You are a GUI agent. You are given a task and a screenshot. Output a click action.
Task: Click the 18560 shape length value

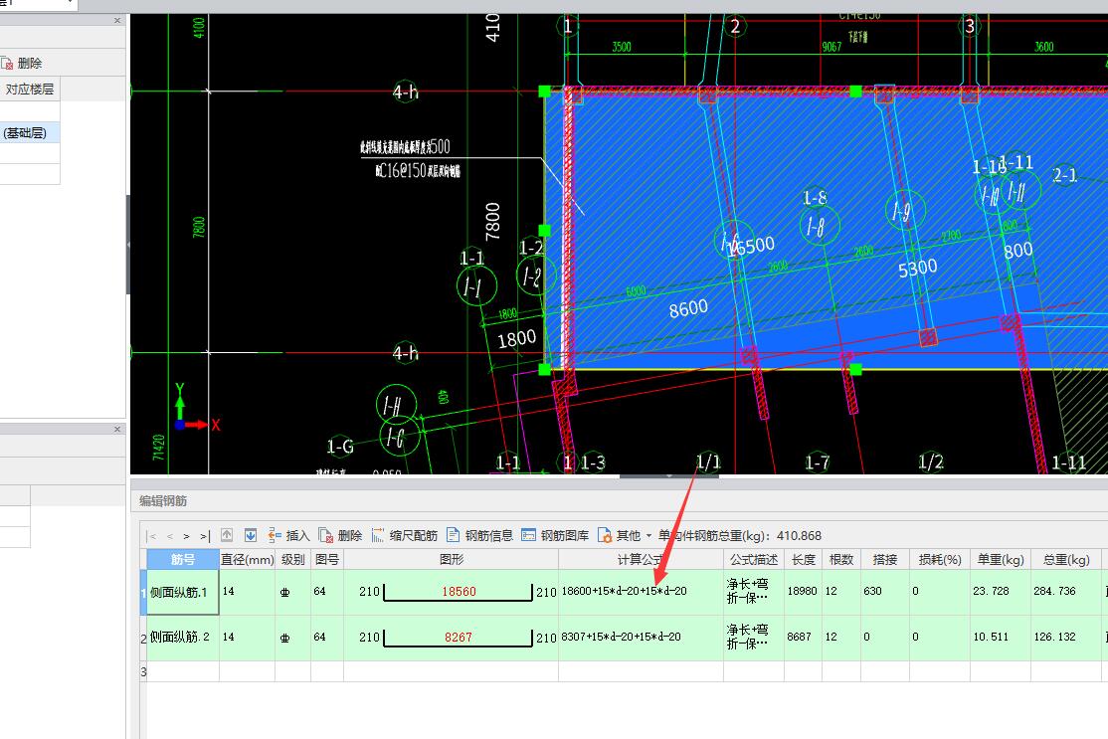[x=459, y=592]
